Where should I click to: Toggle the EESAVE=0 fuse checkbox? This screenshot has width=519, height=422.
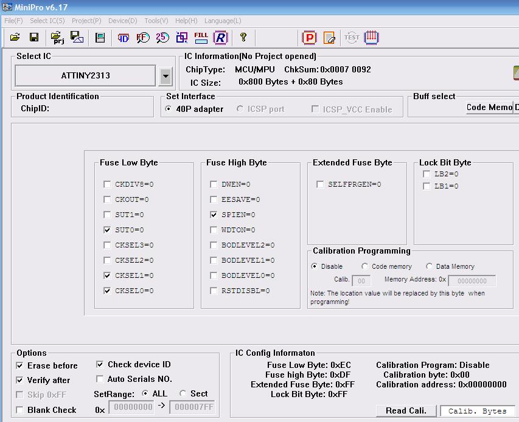[214, 199]
